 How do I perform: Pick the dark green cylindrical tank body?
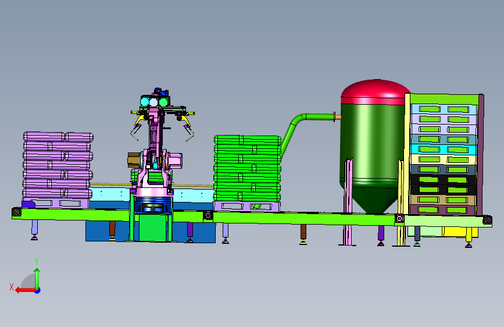tap(372, 145)
